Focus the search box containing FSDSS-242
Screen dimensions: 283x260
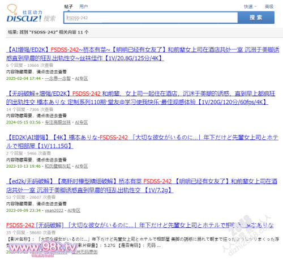pyautogui.click(x=151, y=18)
